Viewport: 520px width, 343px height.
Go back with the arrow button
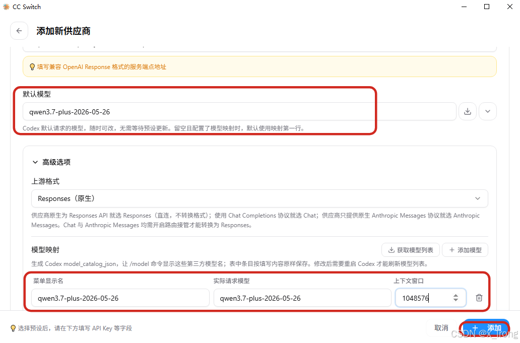[19, 31]
